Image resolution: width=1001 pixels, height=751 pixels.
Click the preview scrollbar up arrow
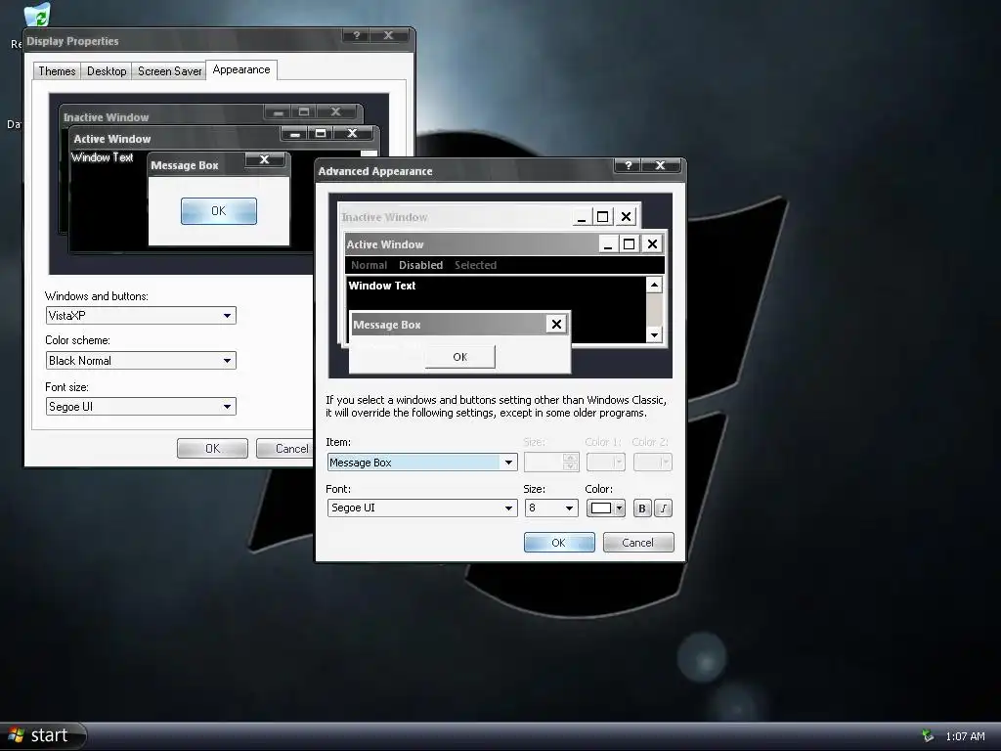[654, 285]
